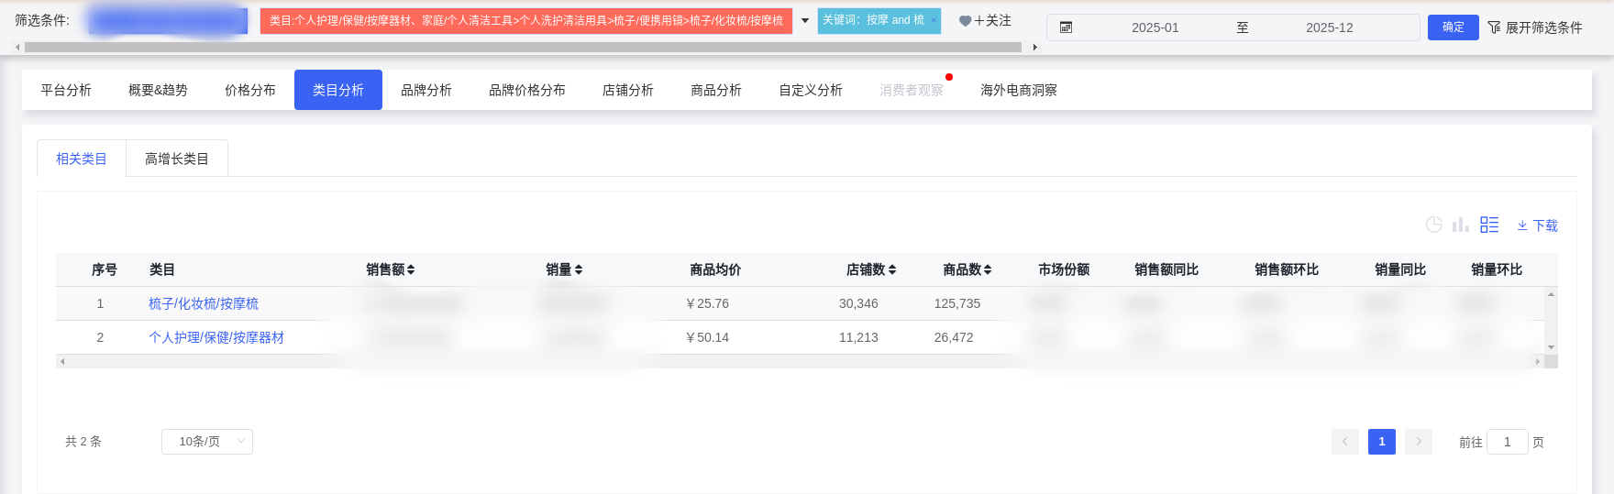This screenshot has height=494, width=1614.
Task: Select the list table view icon
Action: [x=1489, y=225]
